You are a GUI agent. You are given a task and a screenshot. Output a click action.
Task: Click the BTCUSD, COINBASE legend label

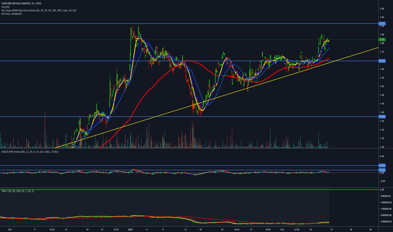11,14
